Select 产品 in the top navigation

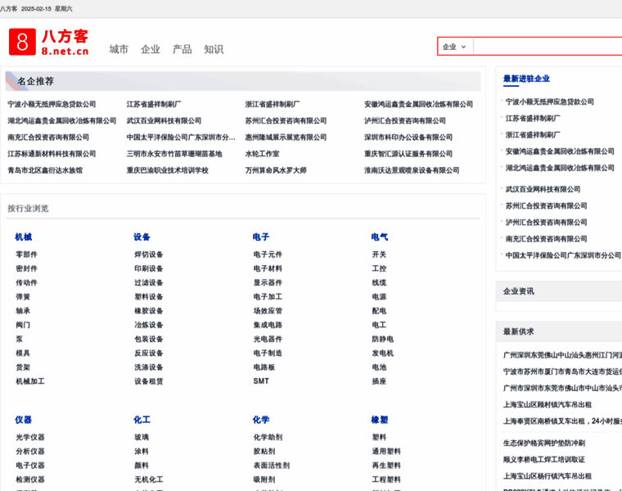pyautogui.click(x=182, y=49)
